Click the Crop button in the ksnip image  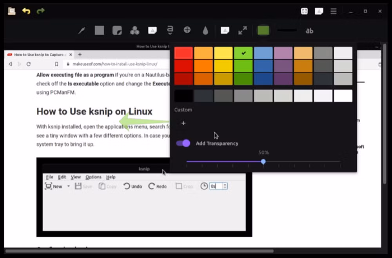[x=184, y=186]
